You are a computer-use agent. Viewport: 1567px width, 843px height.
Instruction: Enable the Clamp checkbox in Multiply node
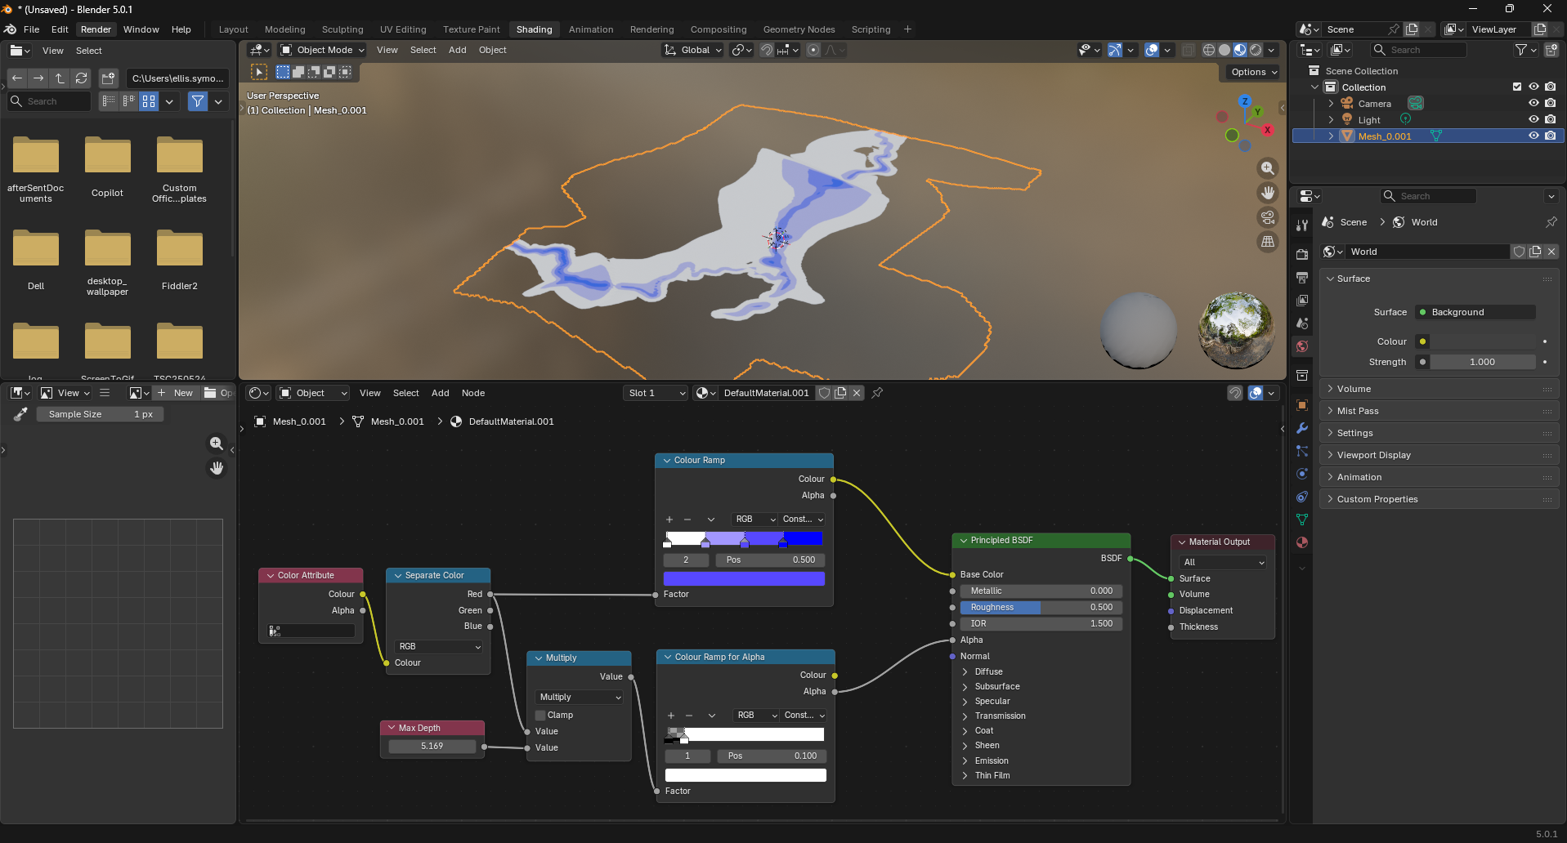540,715
